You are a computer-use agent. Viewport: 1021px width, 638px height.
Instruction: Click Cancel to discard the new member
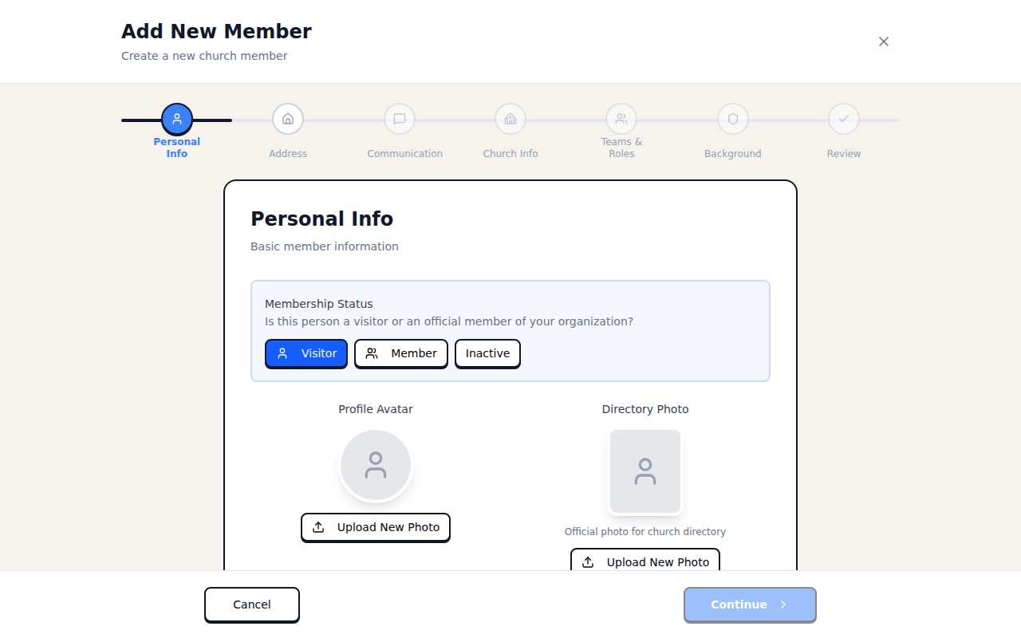[251, 605]
